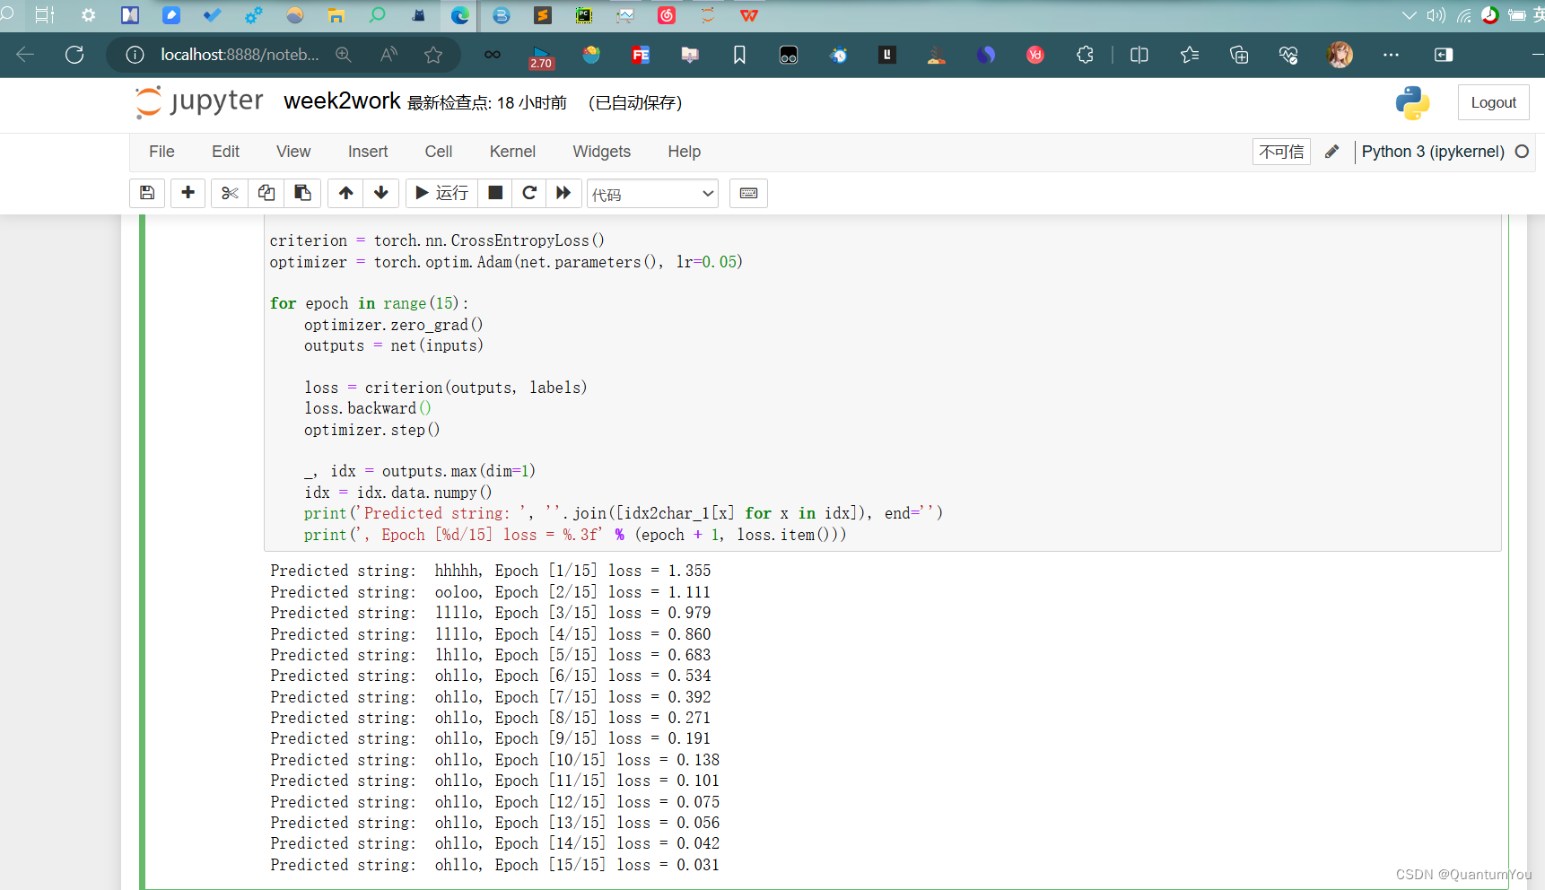Screen dimensions: 1545x890
Task: Click the red FE extension icon
Action: (x=641, y=55)
